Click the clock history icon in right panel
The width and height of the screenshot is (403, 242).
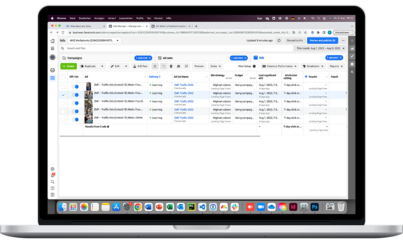click(352, 64)
